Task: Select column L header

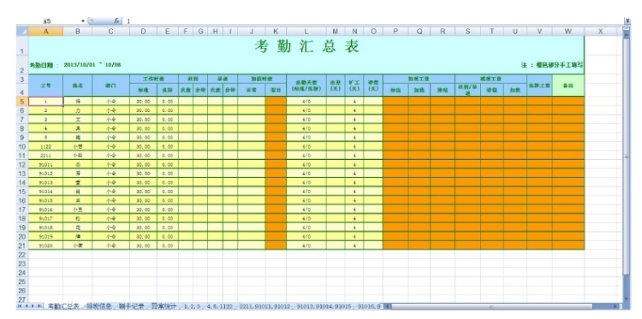Action: click(306, 32)
